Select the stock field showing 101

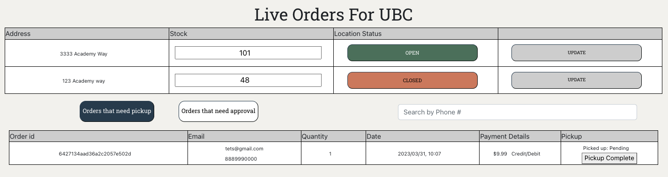point(248,53)
